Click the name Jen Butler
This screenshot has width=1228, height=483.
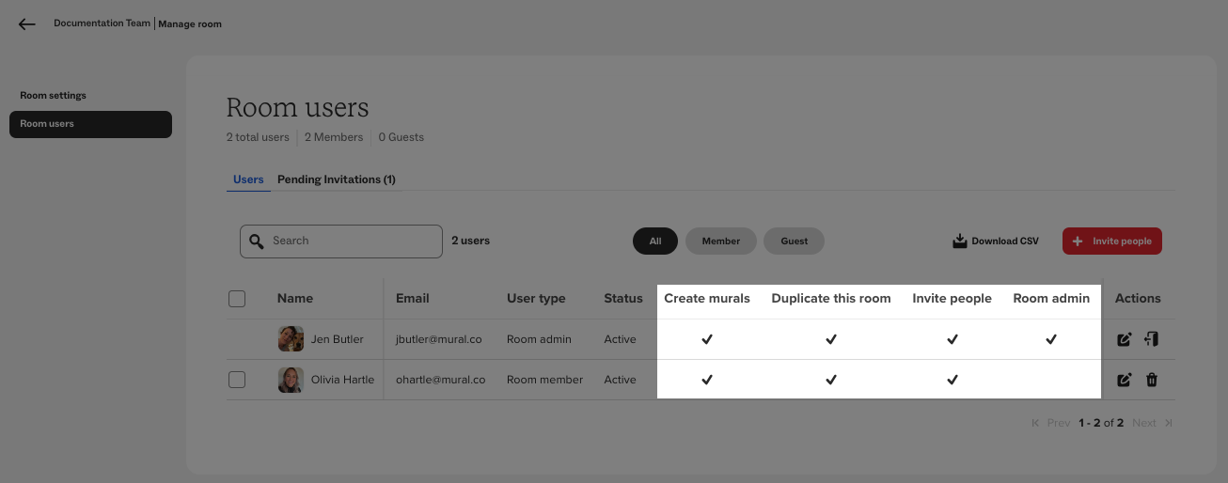point(337,339)
